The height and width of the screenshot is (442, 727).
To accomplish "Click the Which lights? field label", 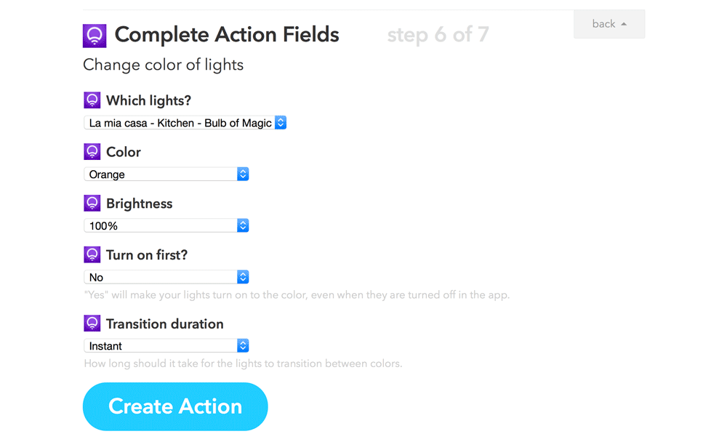I will (148, 100).
